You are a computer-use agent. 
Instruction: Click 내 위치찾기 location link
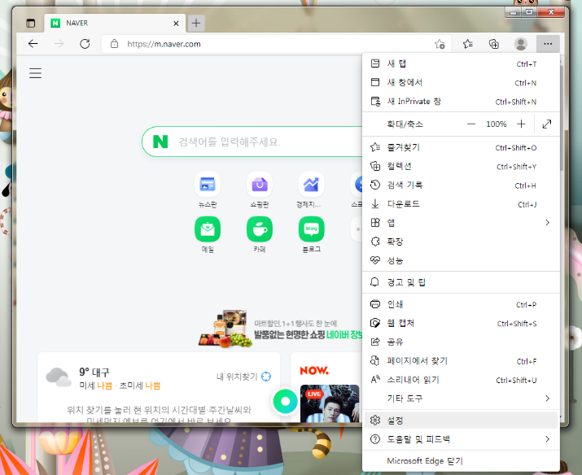243,377
